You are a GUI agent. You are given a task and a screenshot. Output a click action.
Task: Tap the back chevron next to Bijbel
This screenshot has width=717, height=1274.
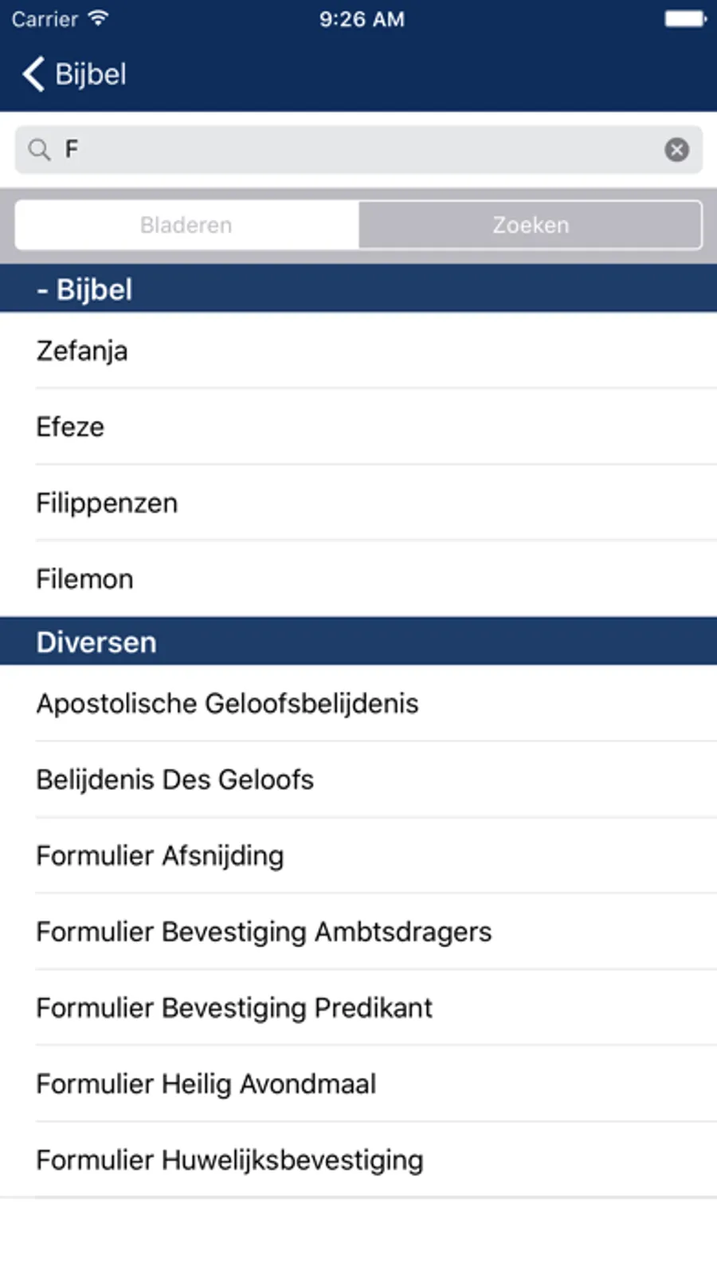pos(33,74)
